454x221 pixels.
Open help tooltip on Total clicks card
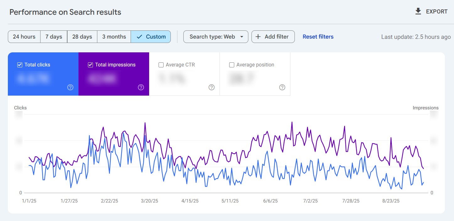click(x=70, y=87)
